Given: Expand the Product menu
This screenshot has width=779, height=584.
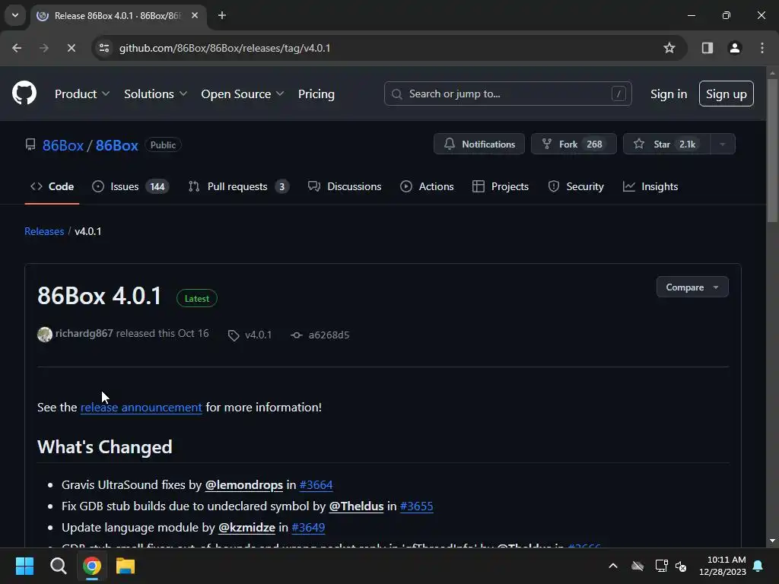Looking at the screenshot, I should [82, 94].
